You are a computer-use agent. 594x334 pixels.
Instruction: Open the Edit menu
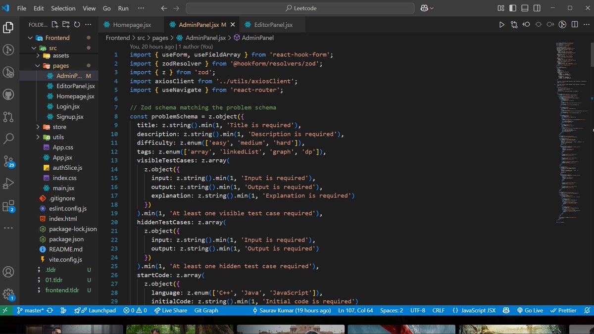(x=39, y=8)
